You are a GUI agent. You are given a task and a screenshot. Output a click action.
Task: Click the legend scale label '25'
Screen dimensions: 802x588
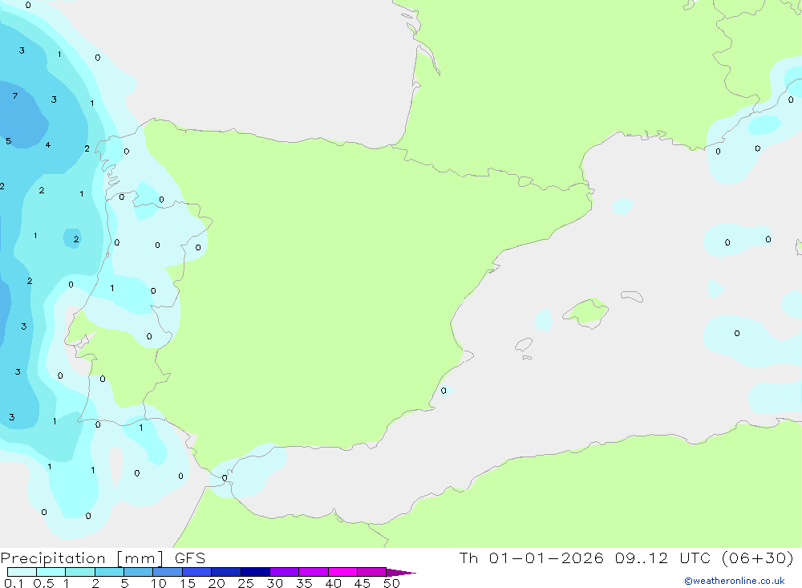click(x=246, y=583)
